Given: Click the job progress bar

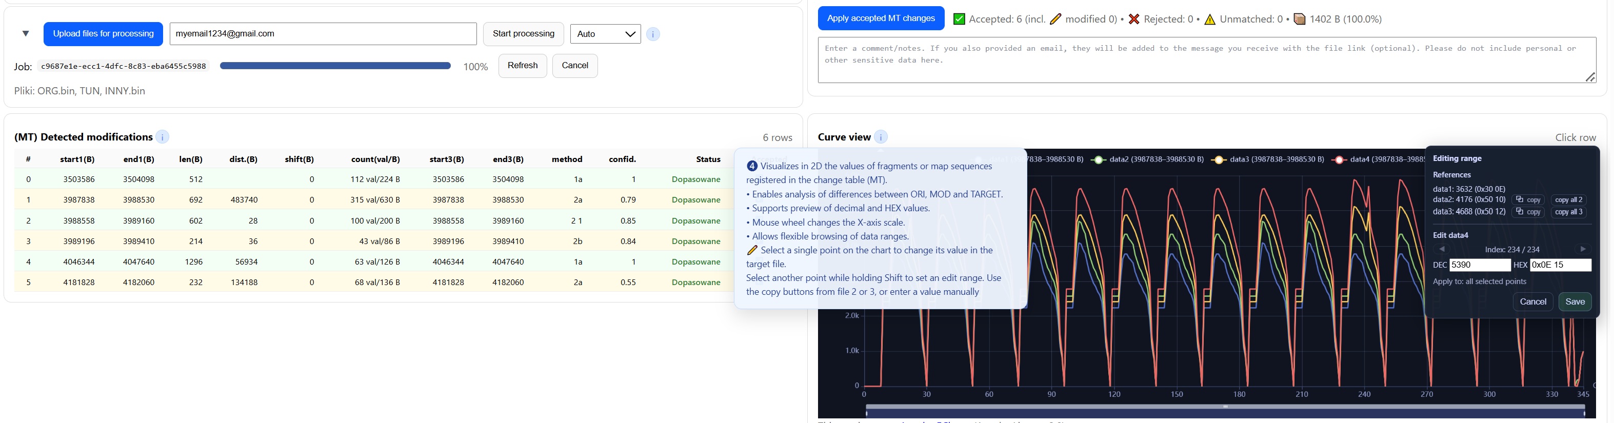Looking at the screenshot, I should (x=335, y=66).
